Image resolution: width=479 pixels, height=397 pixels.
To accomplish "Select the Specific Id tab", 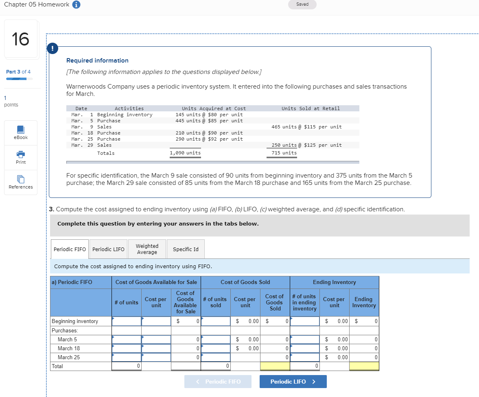I will [186, 249].
